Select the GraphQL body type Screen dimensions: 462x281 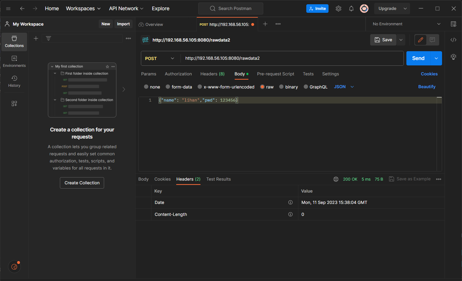point(306,87)
